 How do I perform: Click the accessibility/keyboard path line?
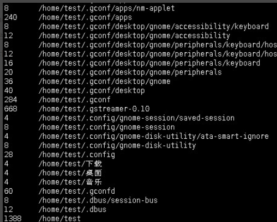[x=153, y=27]
